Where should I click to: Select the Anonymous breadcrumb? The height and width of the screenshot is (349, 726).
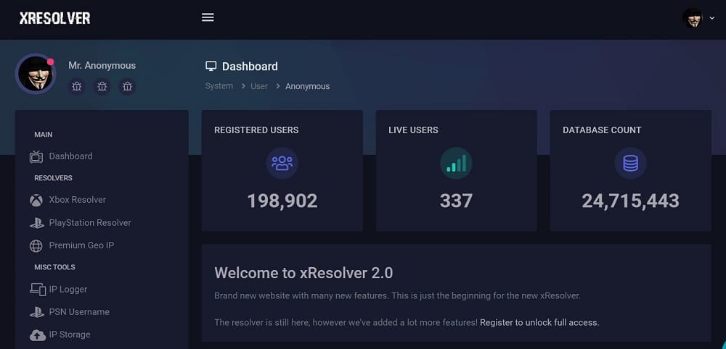(x=307, y=86)
